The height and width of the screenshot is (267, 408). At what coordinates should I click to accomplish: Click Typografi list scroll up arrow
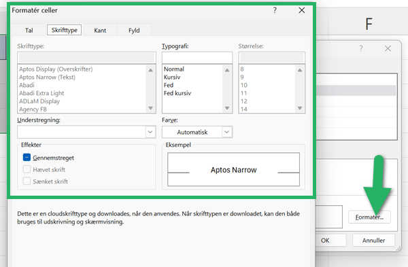[227, 70]
